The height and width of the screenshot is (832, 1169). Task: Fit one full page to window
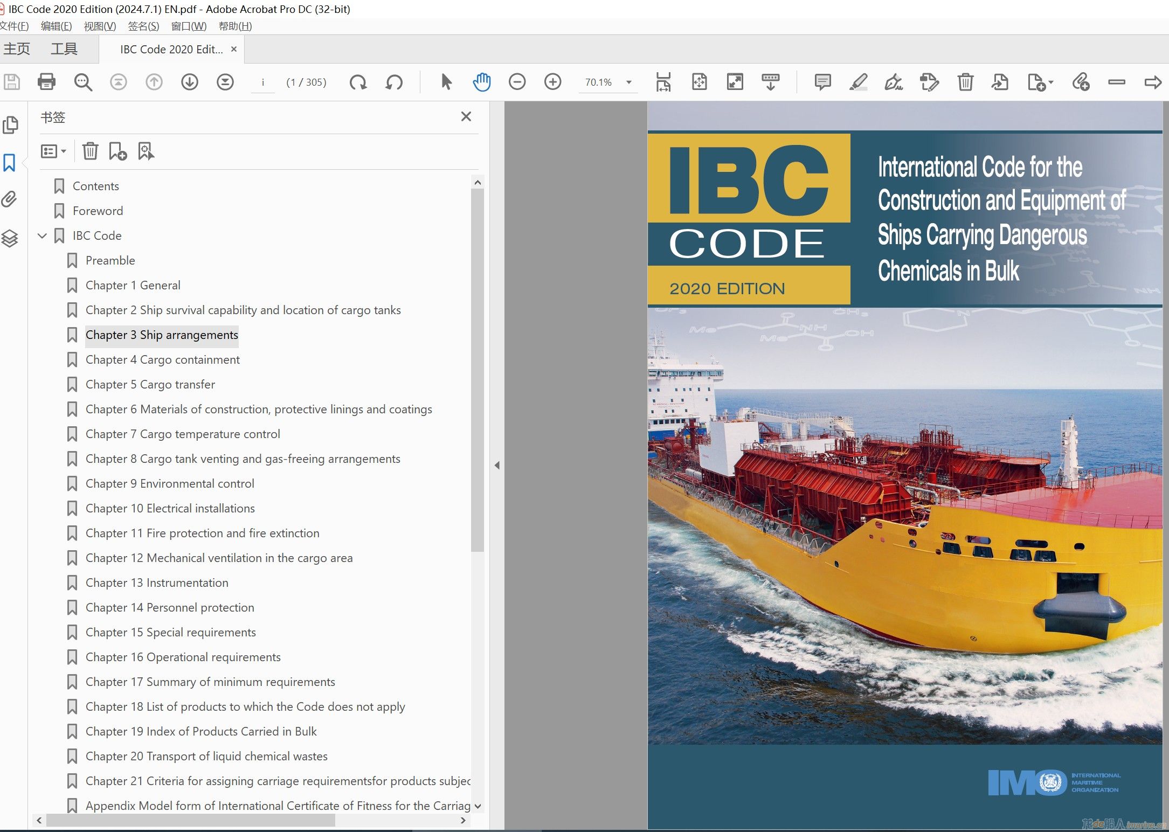click(x=700, y=82)
